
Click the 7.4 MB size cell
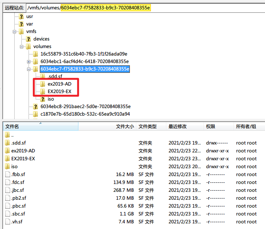[x=126, y=222]
